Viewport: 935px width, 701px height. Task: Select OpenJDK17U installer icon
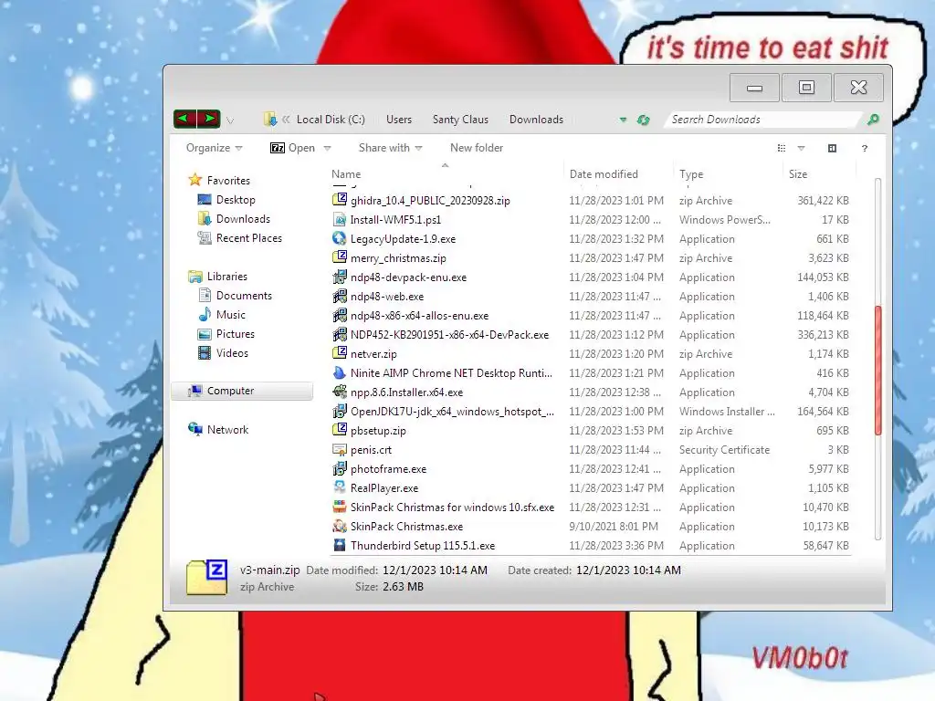click(x=340, y=411)
